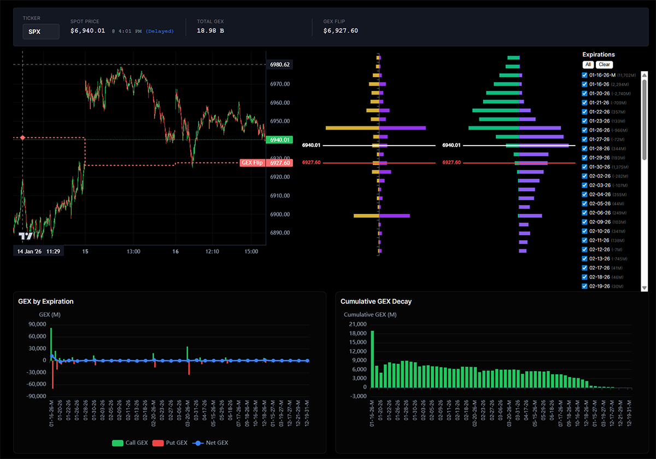The width and height of the screenshot is (656, 459).
Task: Click the blue Net GEX legend marker
Action: point(199,443)
